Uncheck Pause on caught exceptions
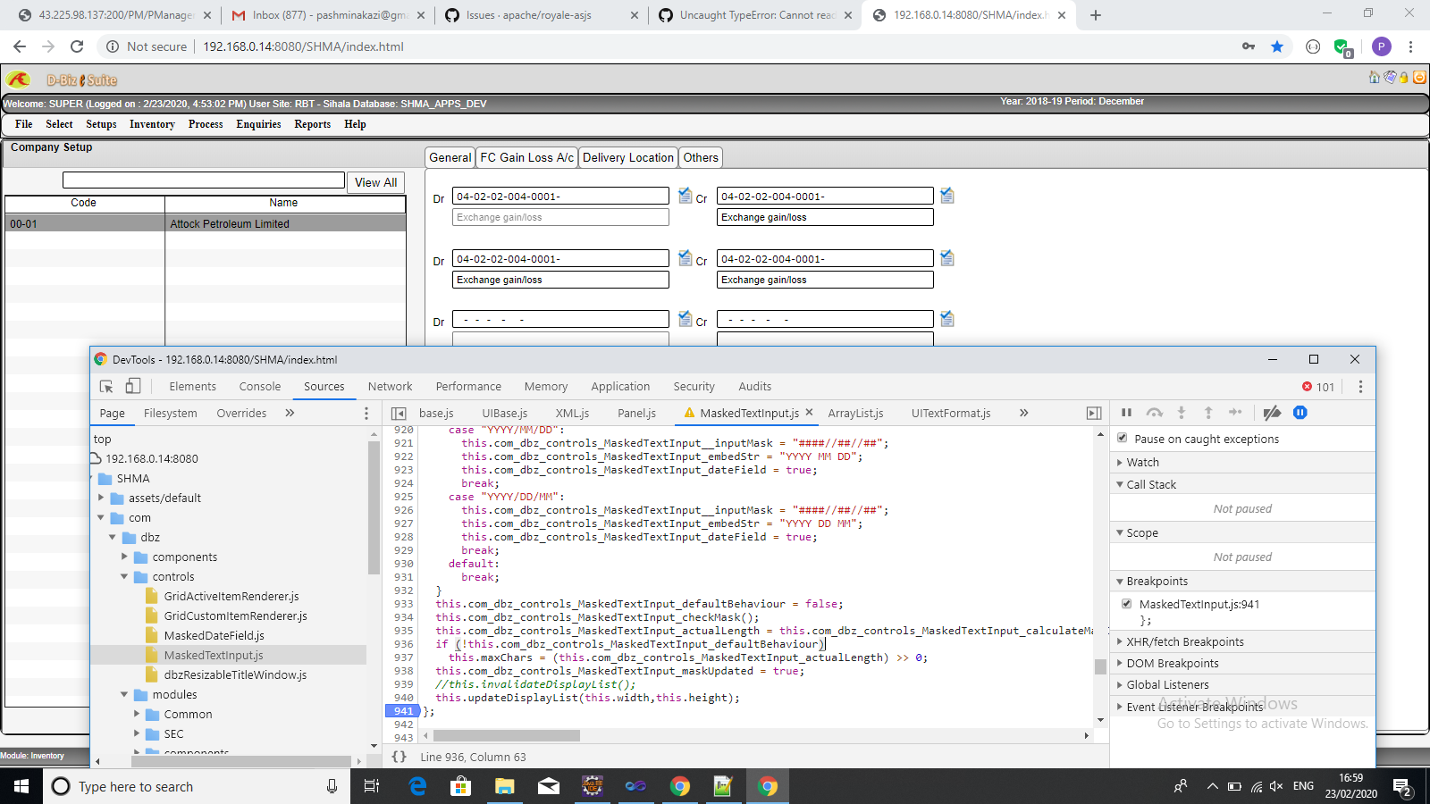1430x804 pixels. (1123, 438)
